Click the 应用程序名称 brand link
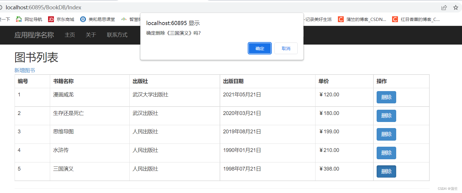This screenshot has width=462, height=193. (34, 35)
